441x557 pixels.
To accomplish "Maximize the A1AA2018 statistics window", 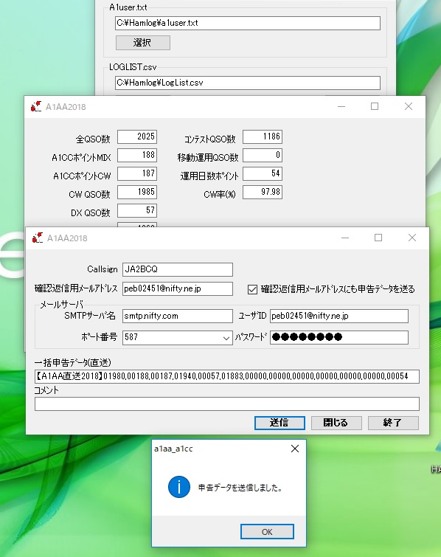I will coord(375,106).
